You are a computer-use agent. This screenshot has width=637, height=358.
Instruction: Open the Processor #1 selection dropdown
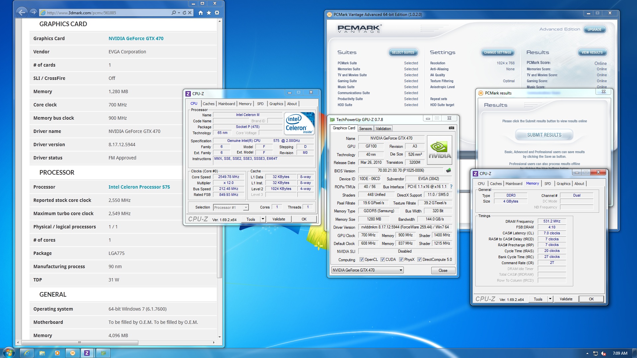(x=231, y=208)
